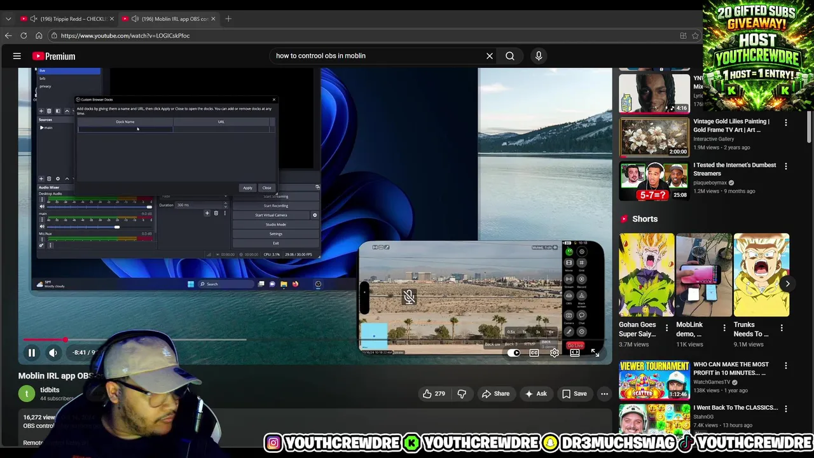Like the video with 279 likes
814x458 pixels.
(434, 394)
